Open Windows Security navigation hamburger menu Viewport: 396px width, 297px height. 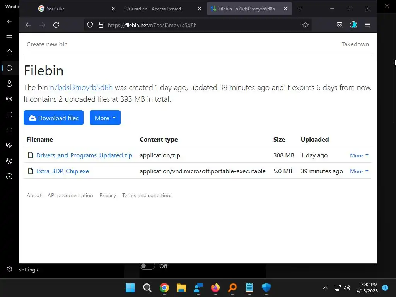[x=9, y=37]
